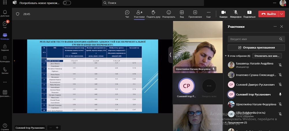Toggle Попробовать новое приложение switch
The image size is (289, 131).
tap(67, 3)
